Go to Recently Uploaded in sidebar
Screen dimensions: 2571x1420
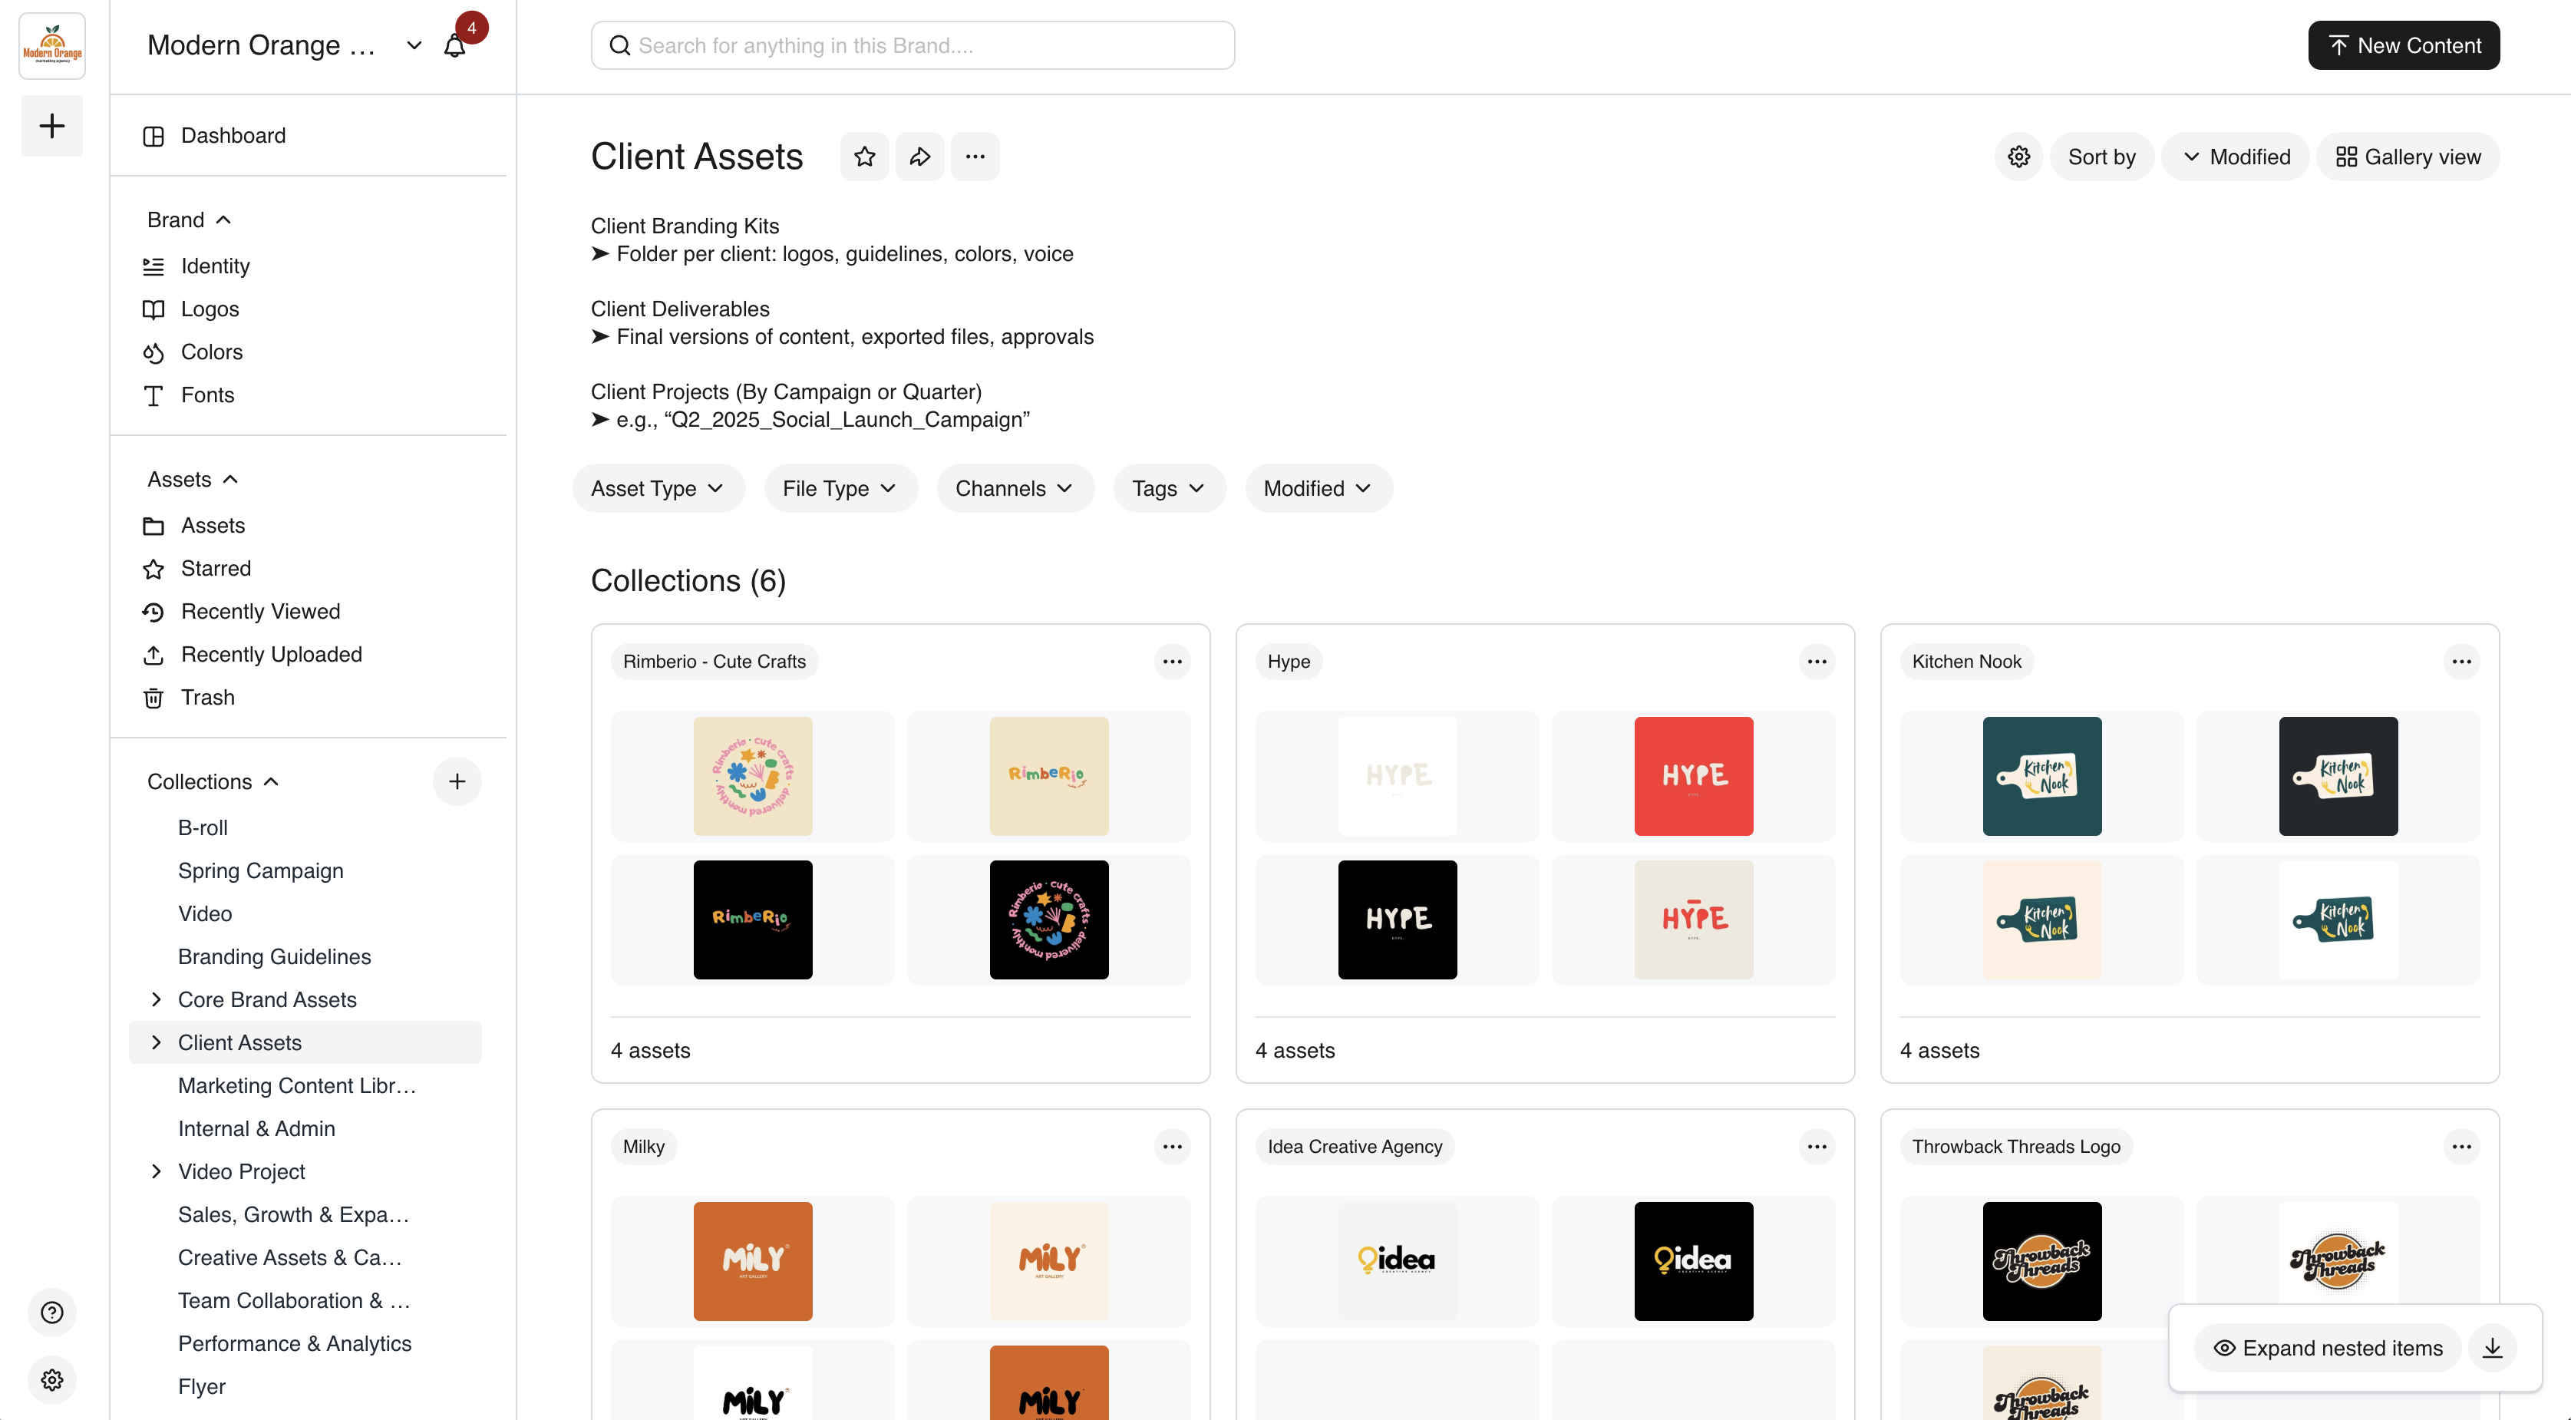tap(270, 655)
